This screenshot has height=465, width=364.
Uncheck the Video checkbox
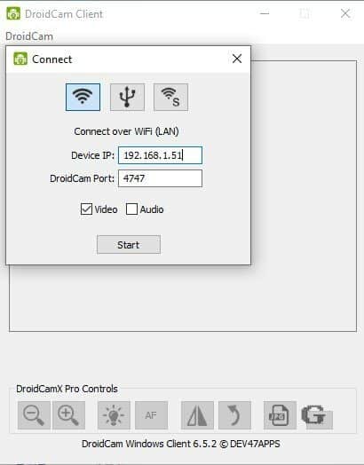coord(86,209)
